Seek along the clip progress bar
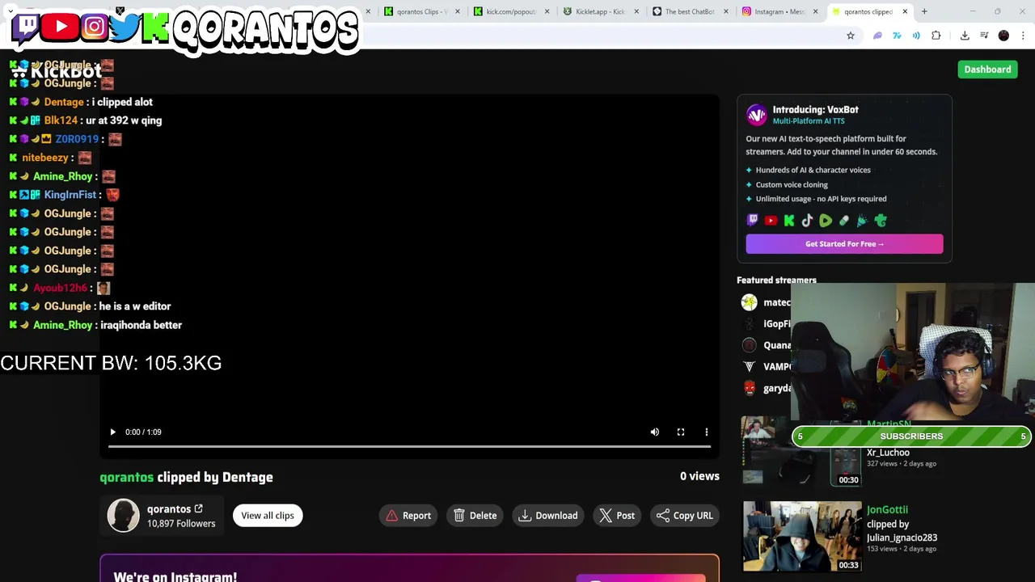The image size is (1035, 582). pos(409,446)
